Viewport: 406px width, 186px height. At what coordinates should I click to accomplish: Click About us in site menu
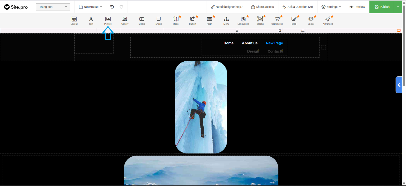click(x=249, y=43)
